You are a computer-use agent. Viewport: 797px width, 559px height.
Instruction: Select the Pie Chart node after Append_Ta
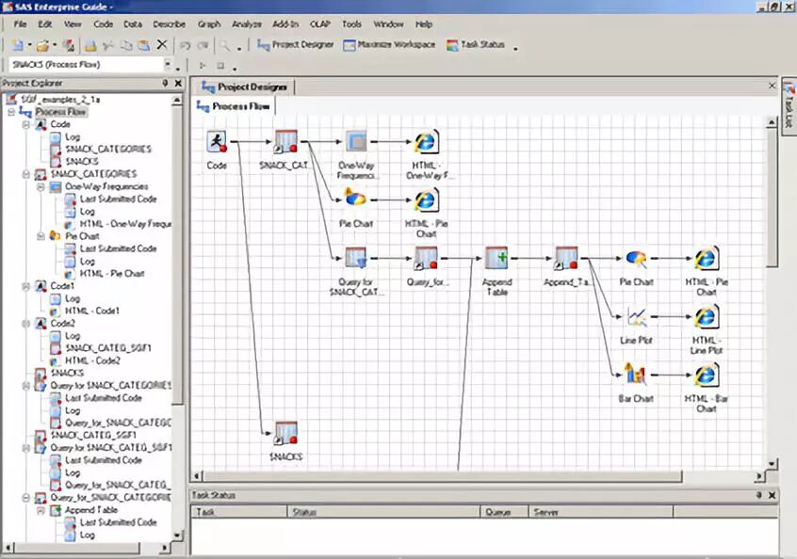(x=636, y=259)
